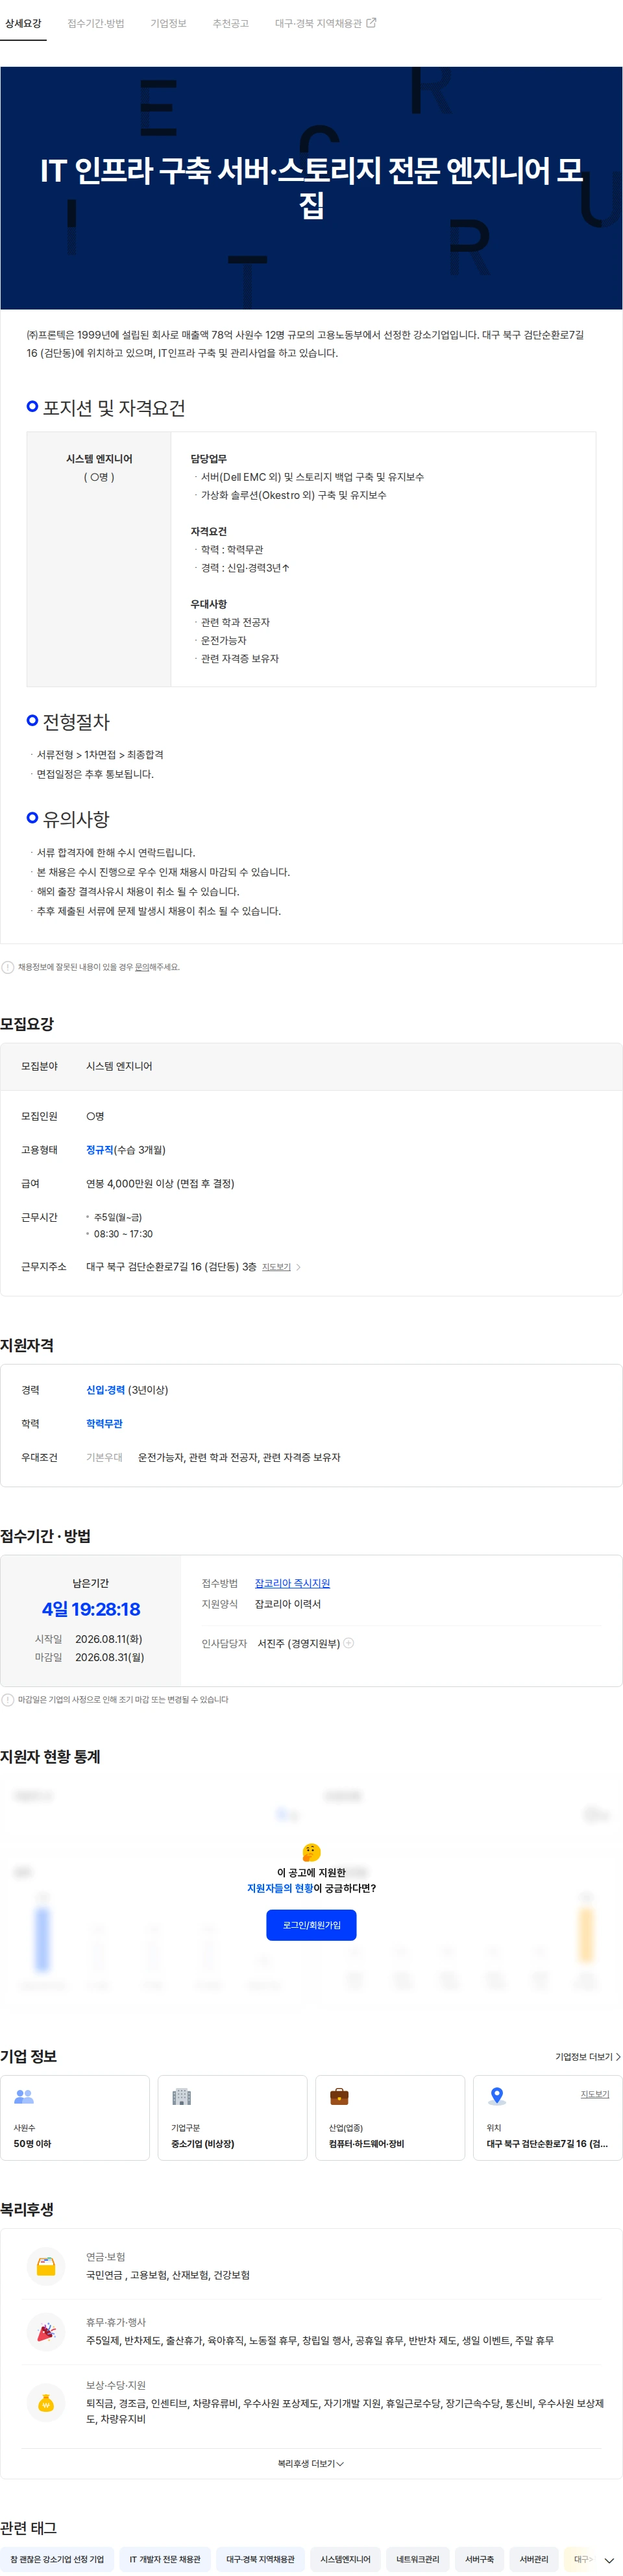Click 컴퓨터·하드웨어·장비 industry text
Viewport: 623px width, 2576px height.
[x=366, y=2144]
